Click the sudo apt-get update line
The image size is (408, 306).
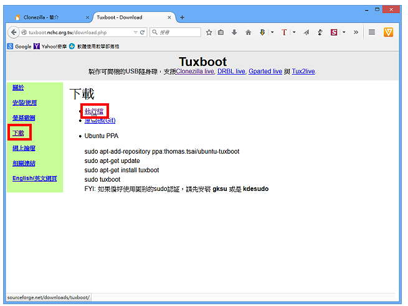tap(112, 161)
